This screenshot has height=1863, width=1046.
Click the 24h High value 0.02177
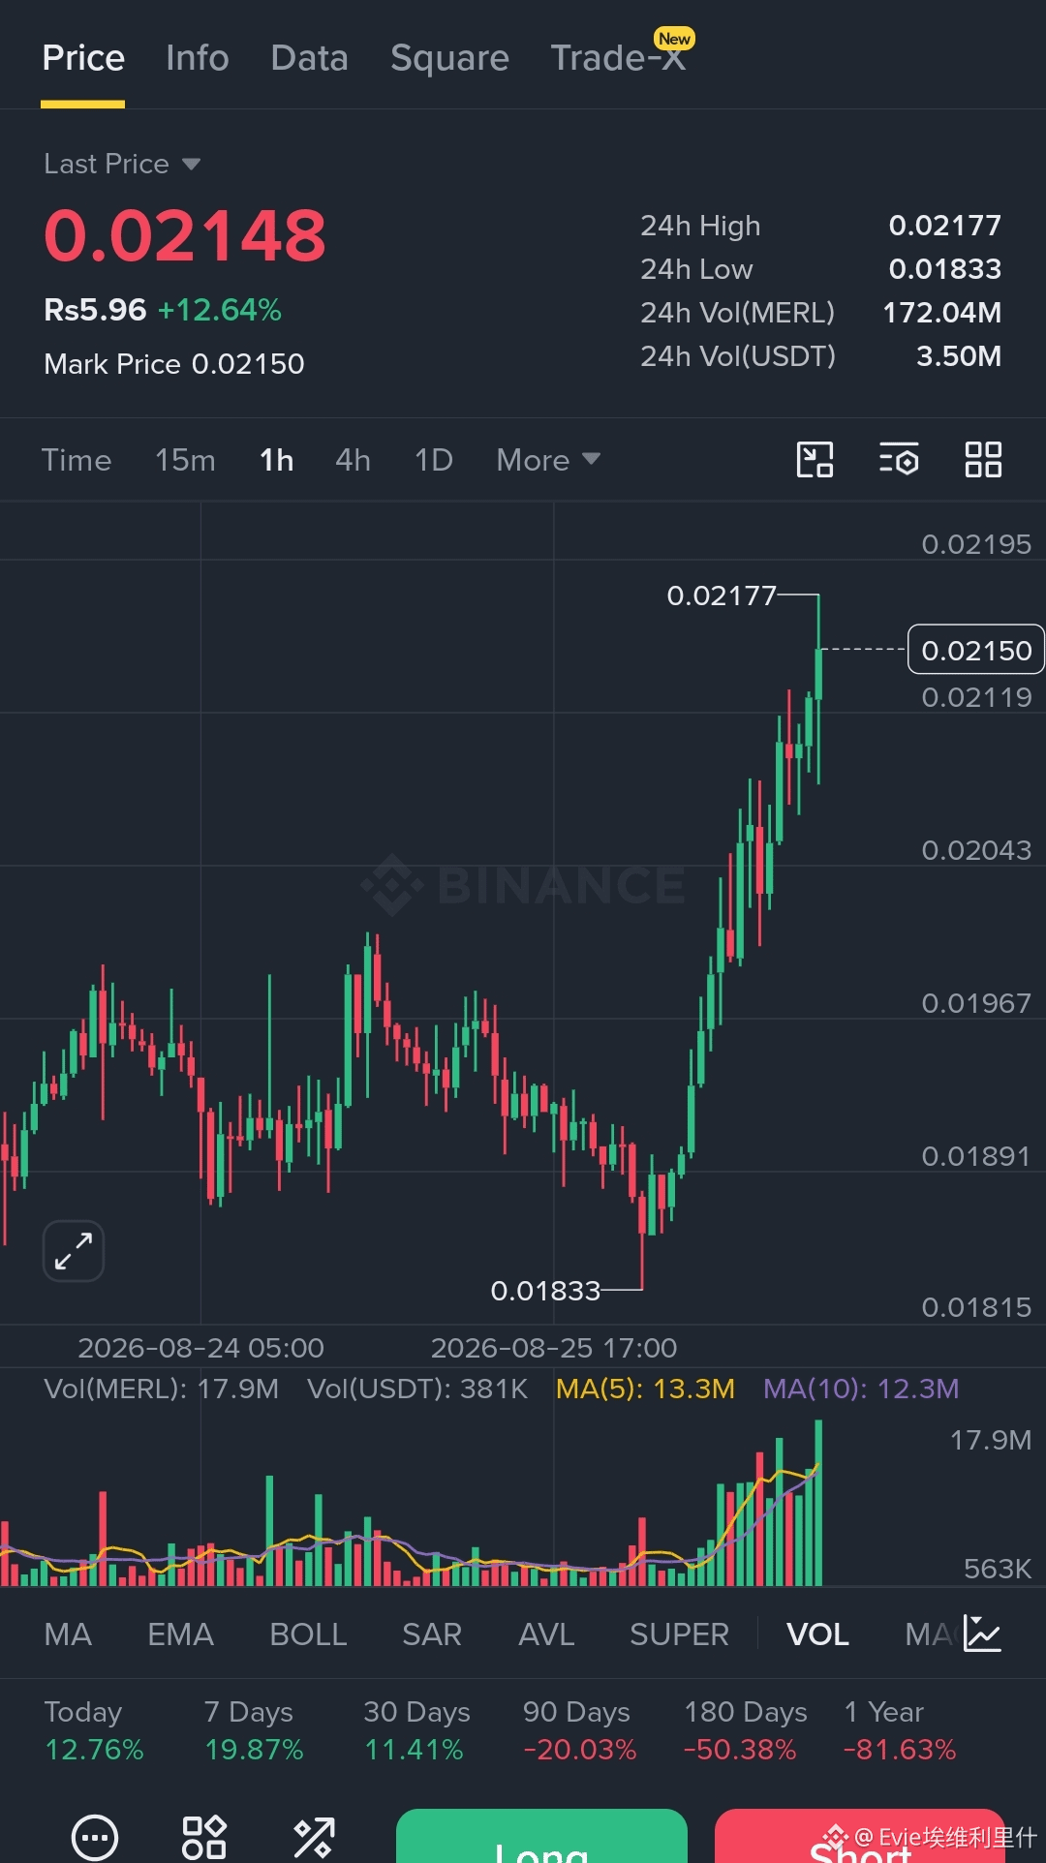(945, 226)
